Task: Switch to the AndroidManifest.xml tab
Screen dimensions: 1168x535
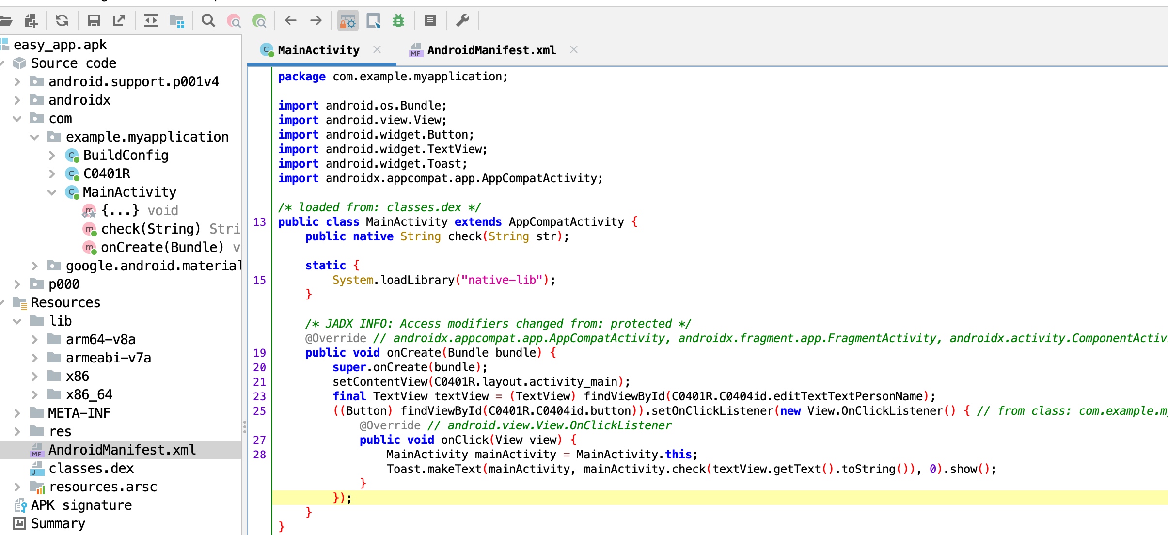Action: tap(490, 50)
